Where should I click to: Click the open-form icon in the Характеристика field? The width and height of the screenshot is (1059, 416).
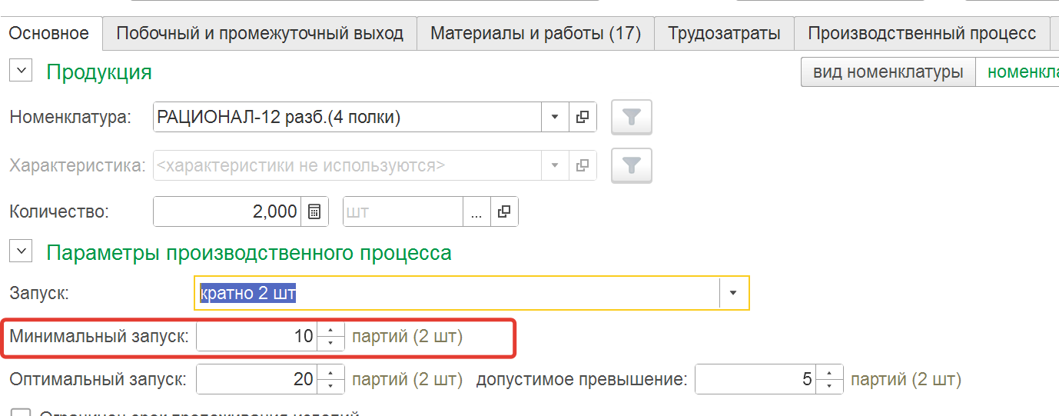pyautogui.click(x=583, y=165)
